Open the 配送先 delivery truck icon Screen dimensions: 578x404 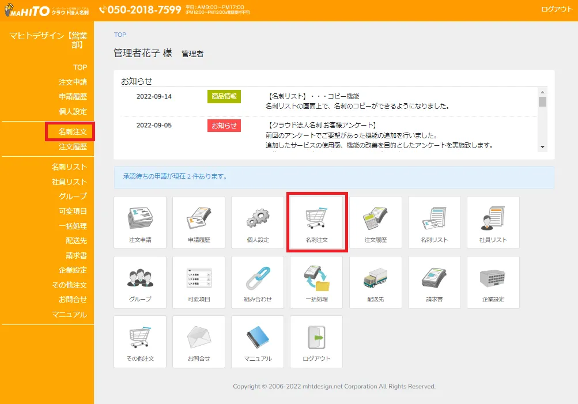click(x=375, y=282)
